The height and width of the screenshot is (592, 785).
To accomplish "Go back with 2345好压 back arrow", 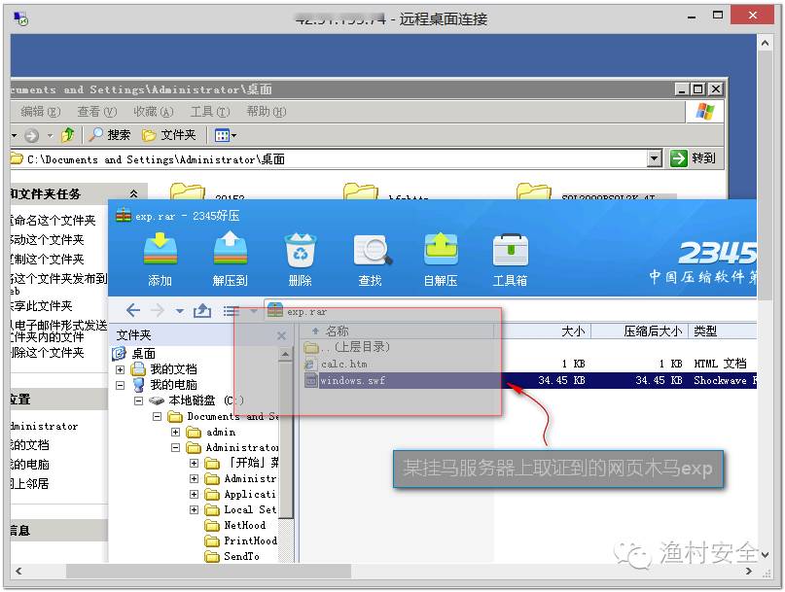I will click(132, 311).
